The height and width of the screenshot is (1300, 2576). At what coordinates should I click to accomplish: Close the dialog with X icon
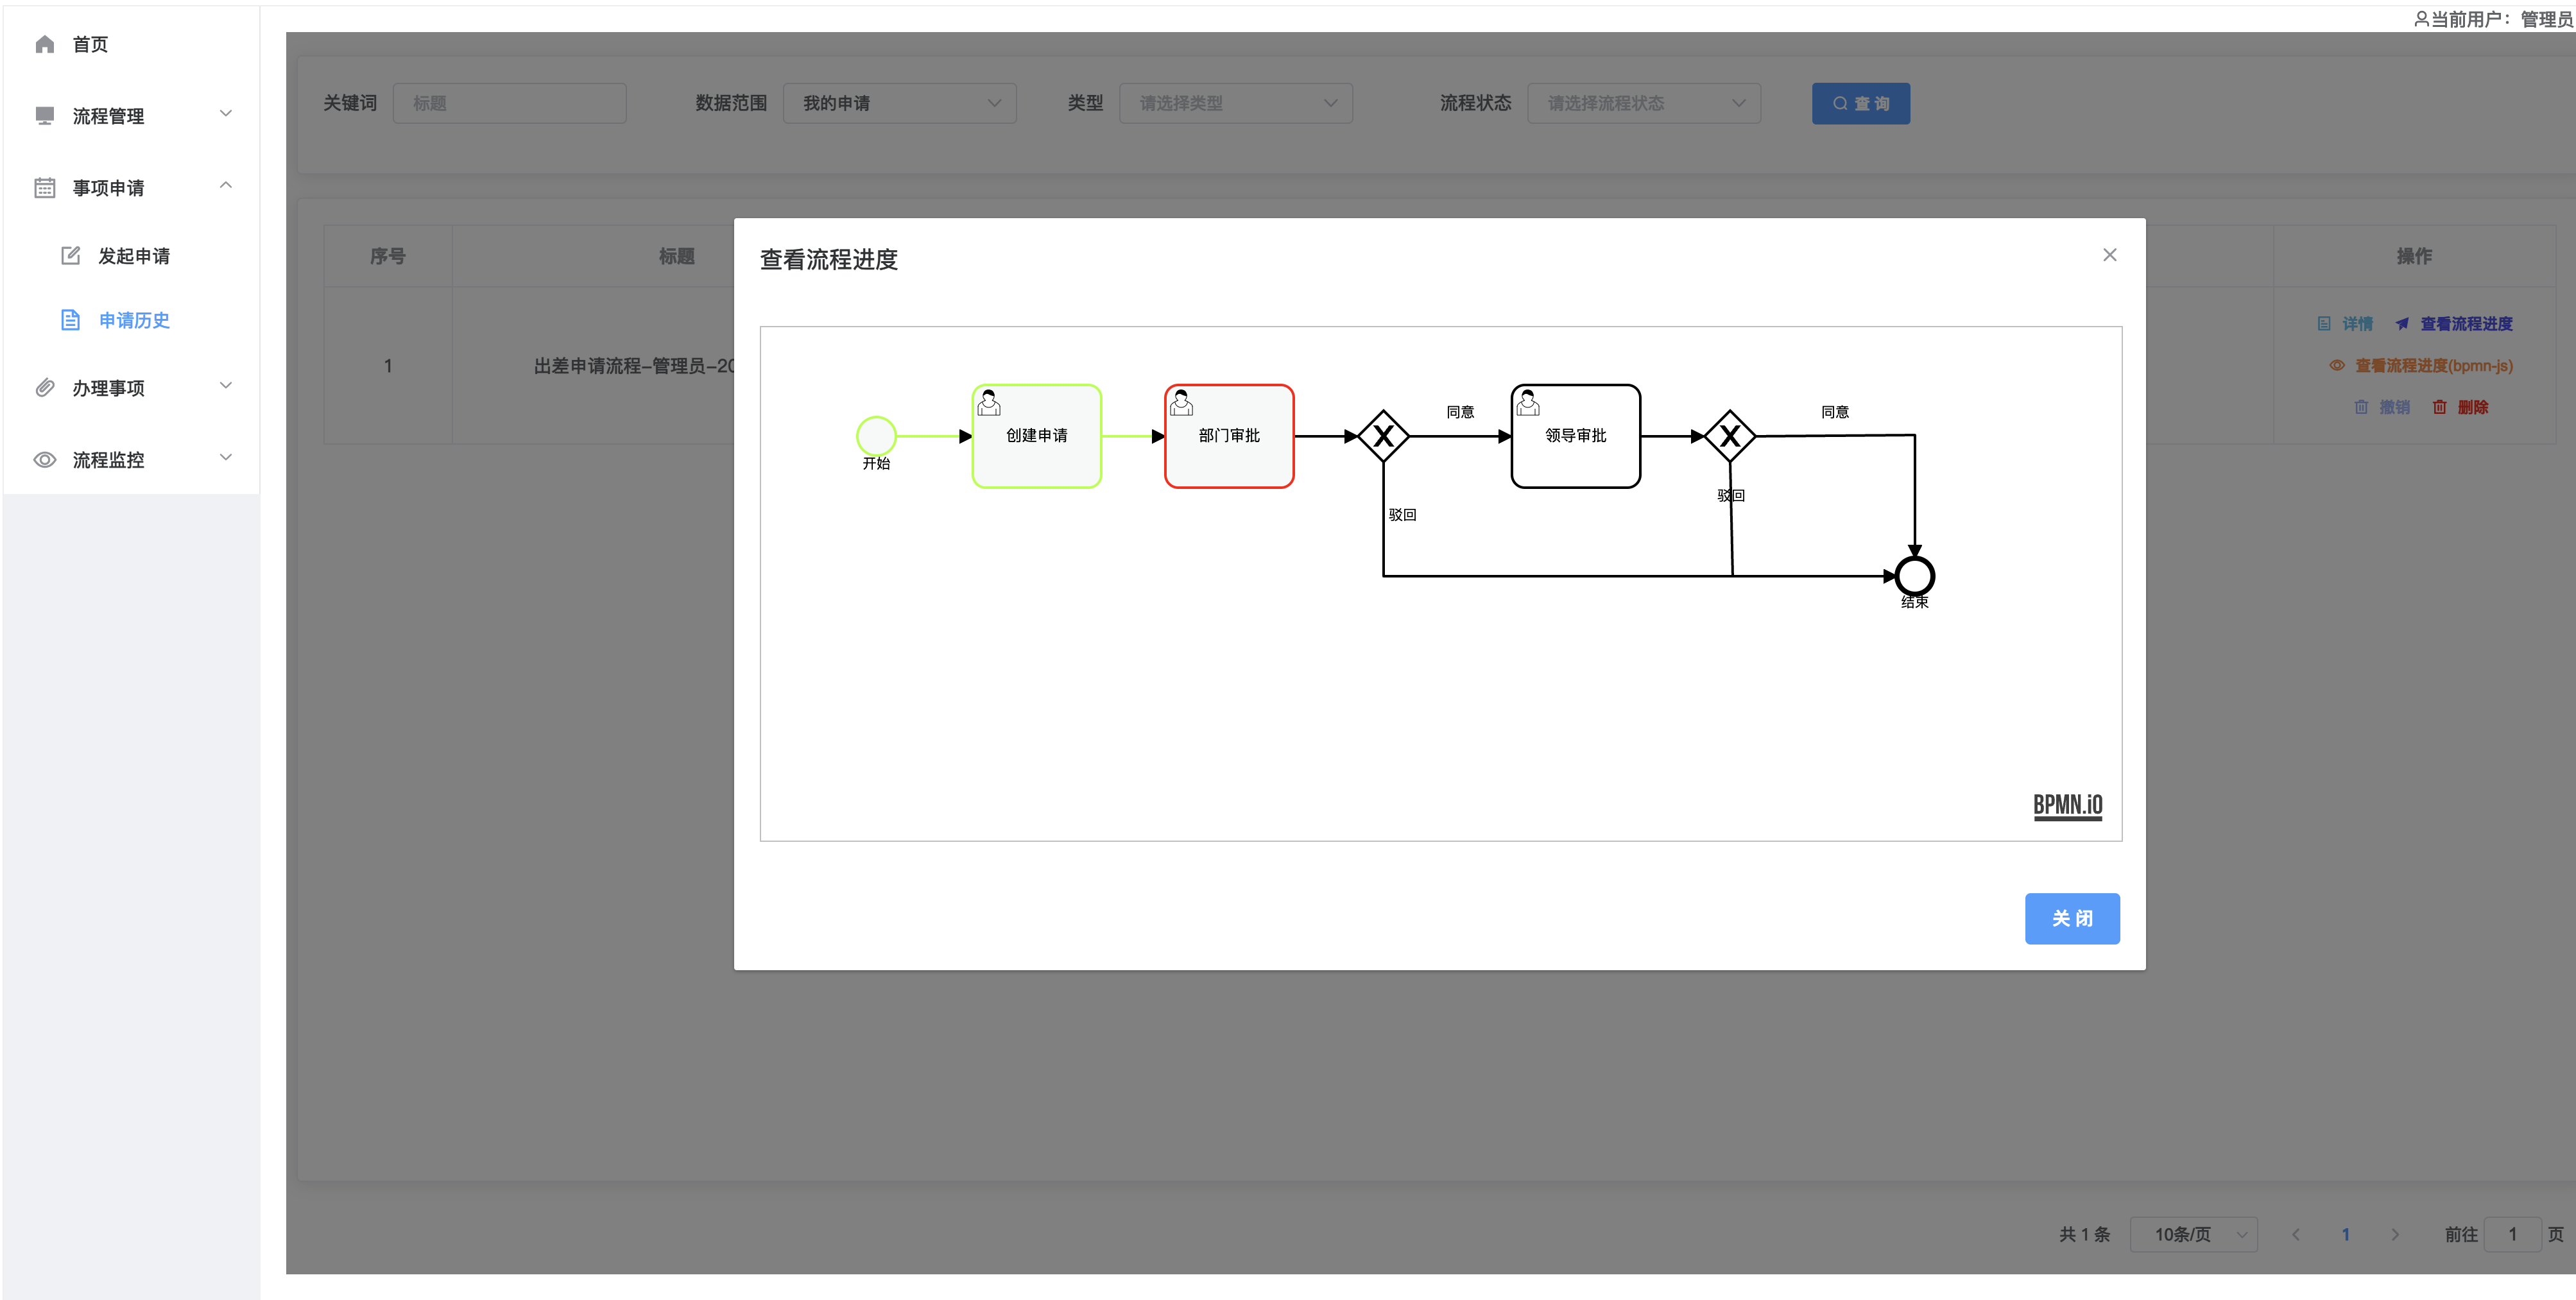pos(2109,255)
